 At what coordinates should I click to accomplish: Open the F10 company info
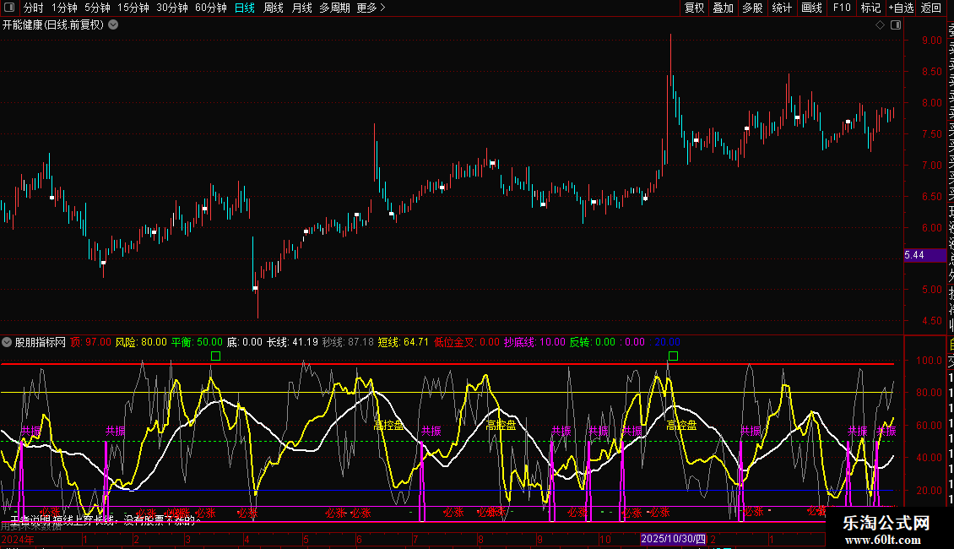click(842, 8)
